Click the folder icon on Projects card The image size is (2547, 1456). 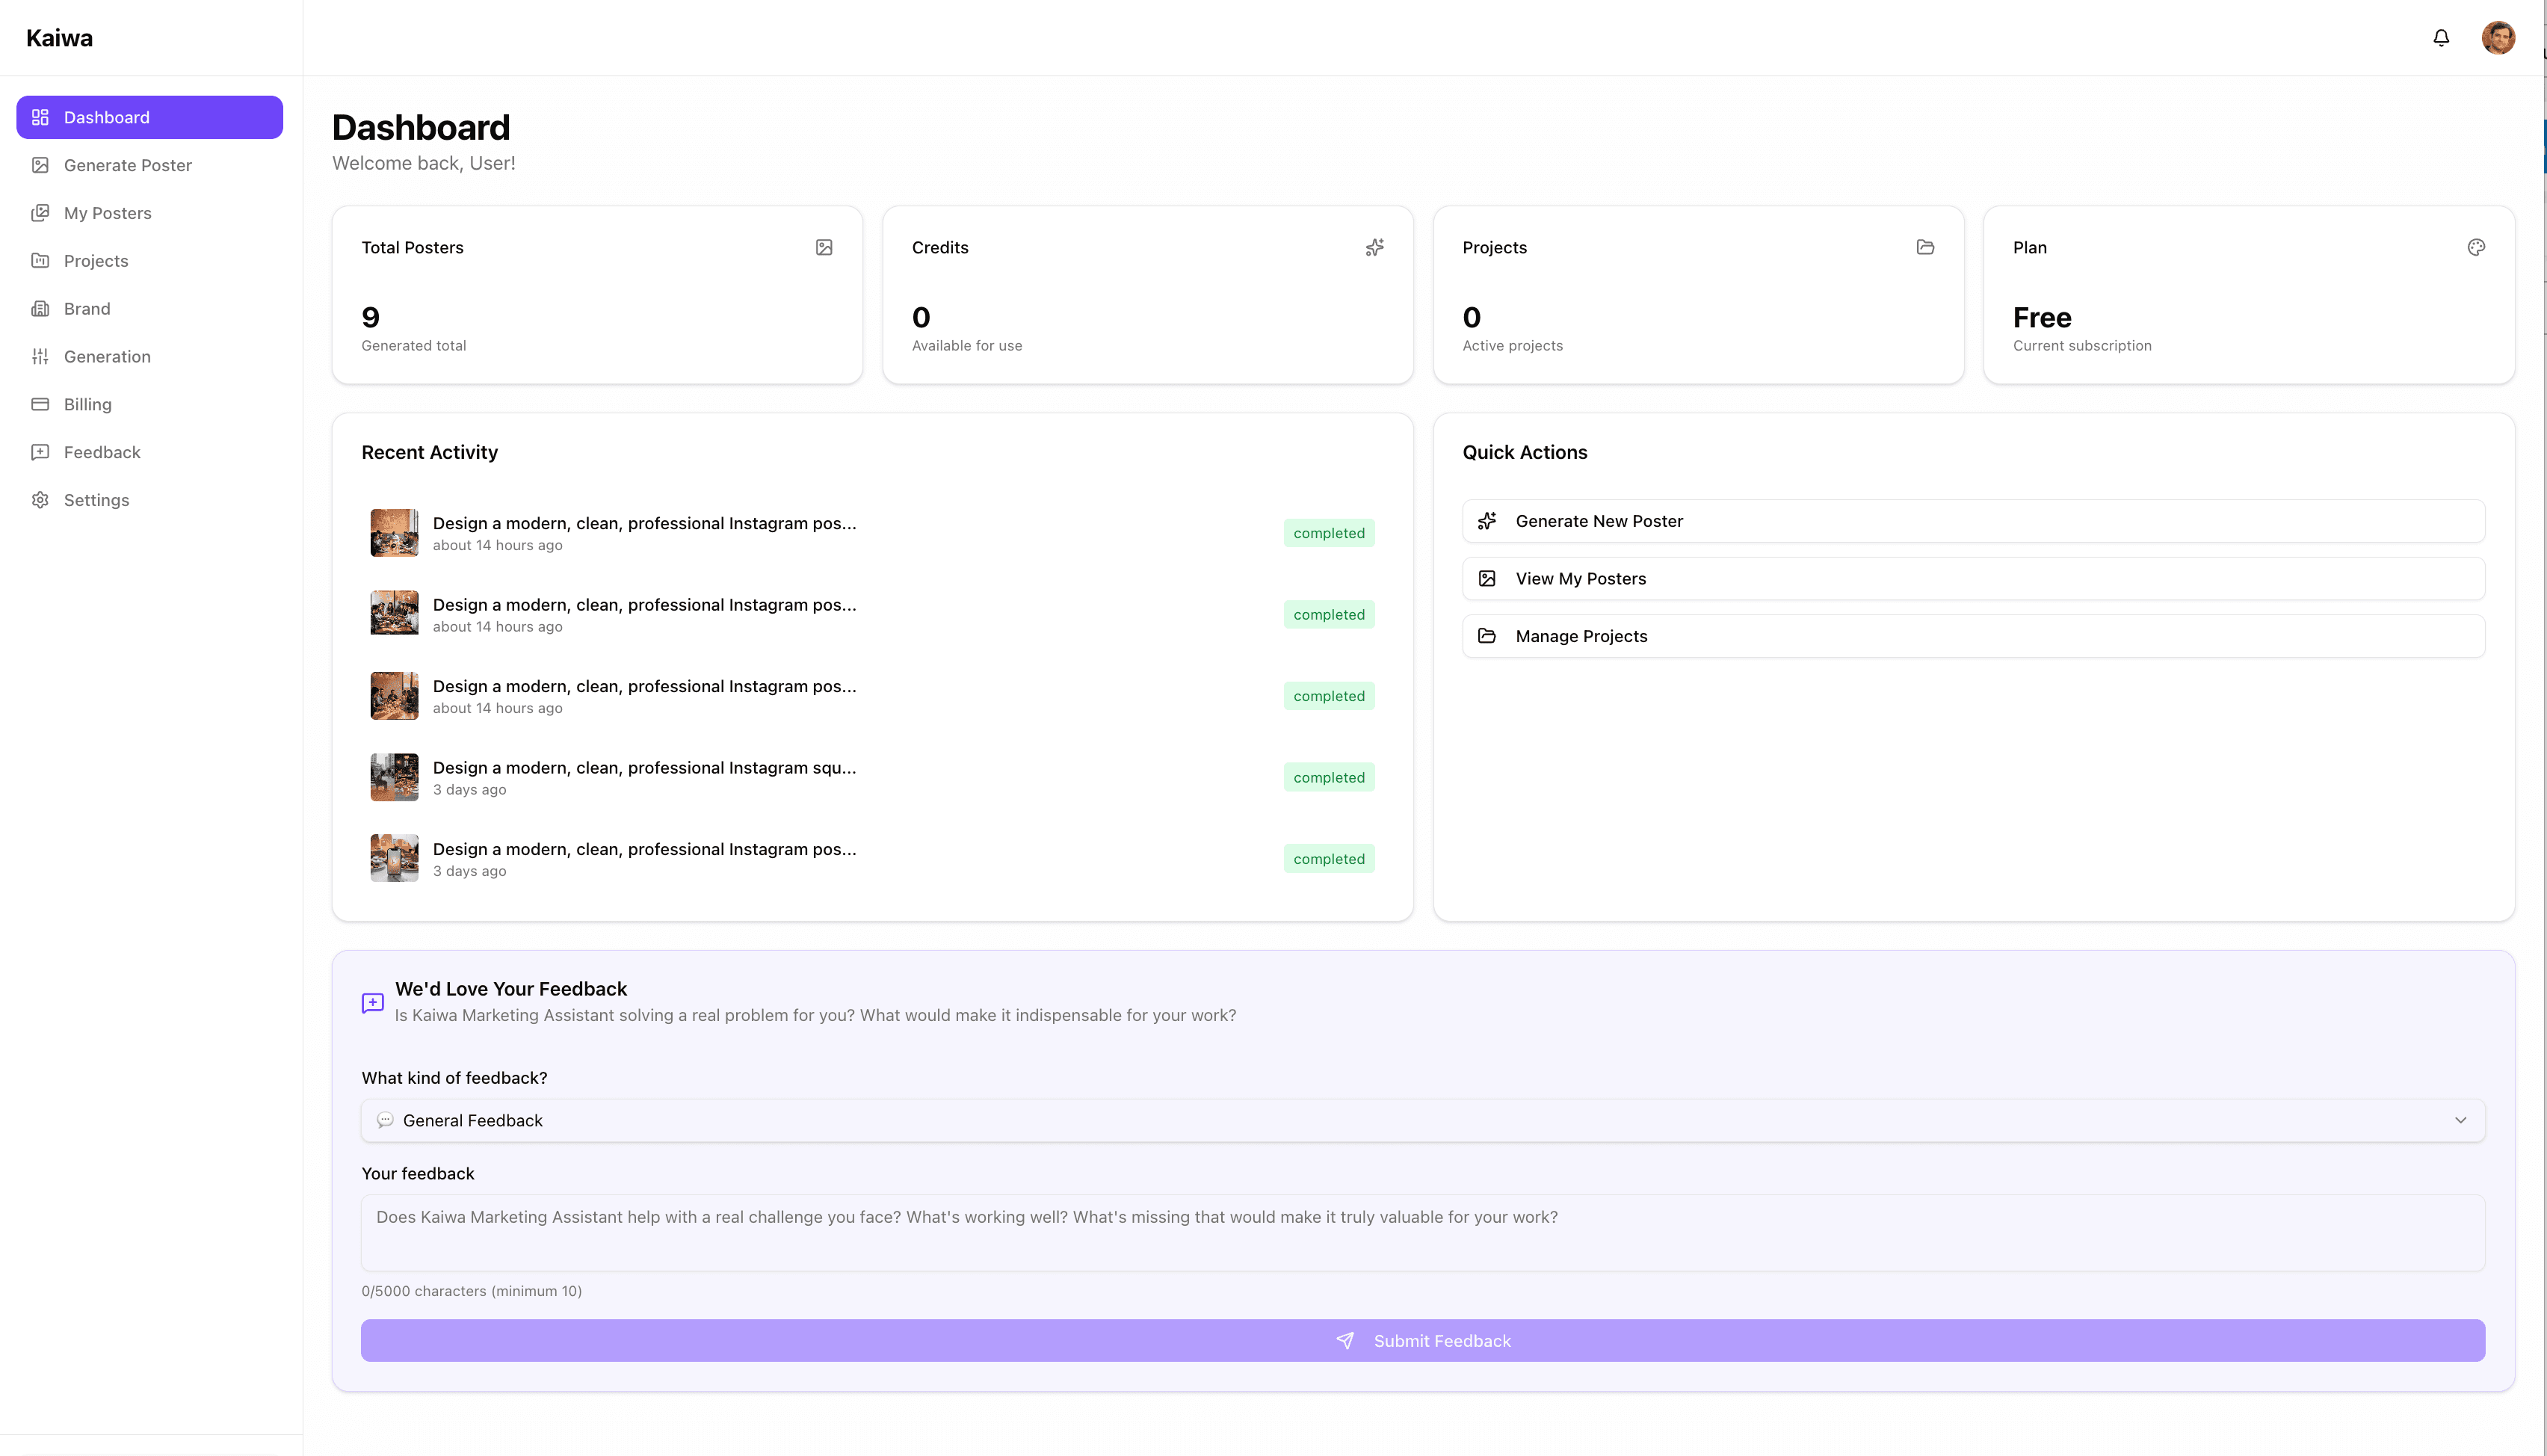click(1925, 247)
